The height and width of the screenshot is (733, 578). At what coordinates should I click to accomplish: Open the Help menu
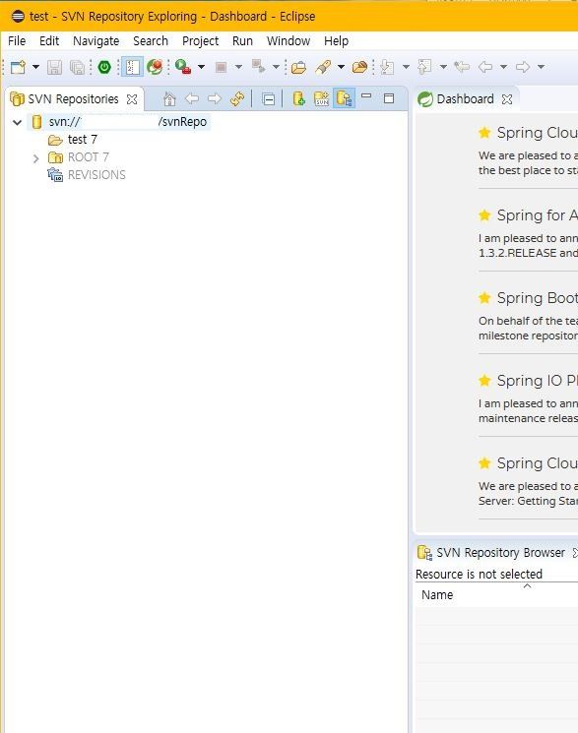(x=336, y=41)
